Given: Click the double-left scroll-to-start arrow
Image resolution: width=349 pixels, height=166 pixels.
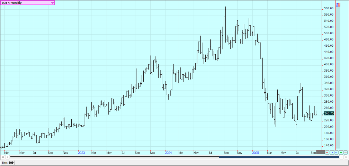Looking at the screenshot, I should click(3, 157).
